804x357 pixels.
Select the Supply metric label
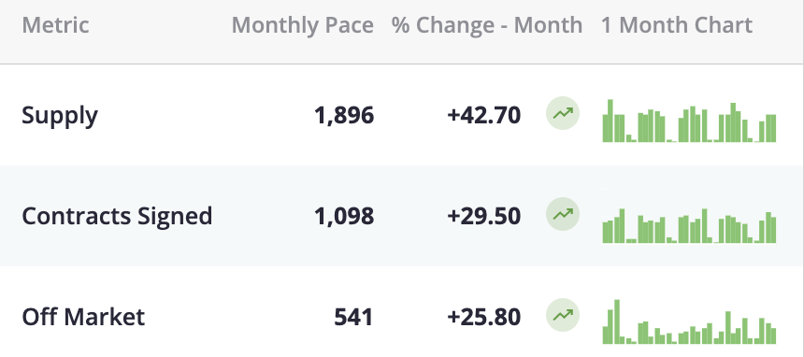(x=60, y=115)
